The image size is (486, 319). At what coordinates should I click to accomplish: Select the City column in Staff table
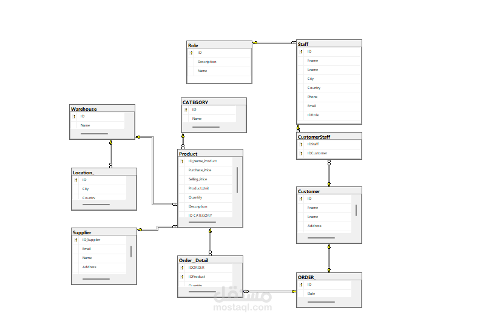tap(329, 79)
